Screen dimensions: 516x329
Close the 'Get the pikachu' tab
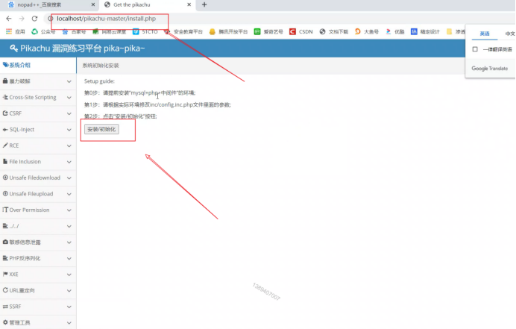[189, 4]
